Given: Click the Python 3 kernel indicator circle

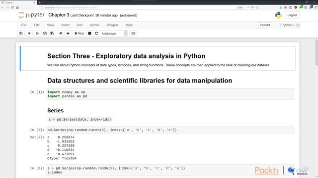Looking at the screenshot, I should click(x=298, y=25).
